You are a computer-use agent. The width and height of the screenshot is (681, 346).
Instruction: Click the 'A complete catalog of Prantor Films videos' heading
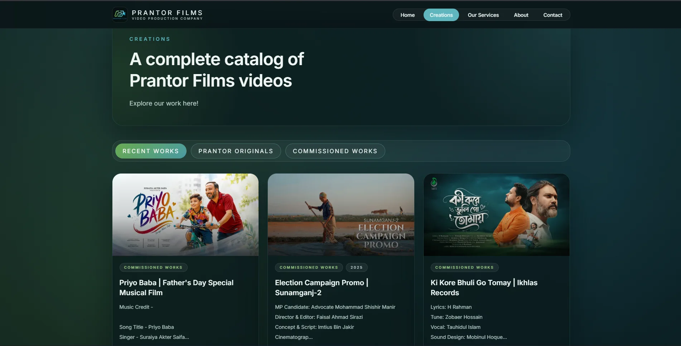point(217,70)
